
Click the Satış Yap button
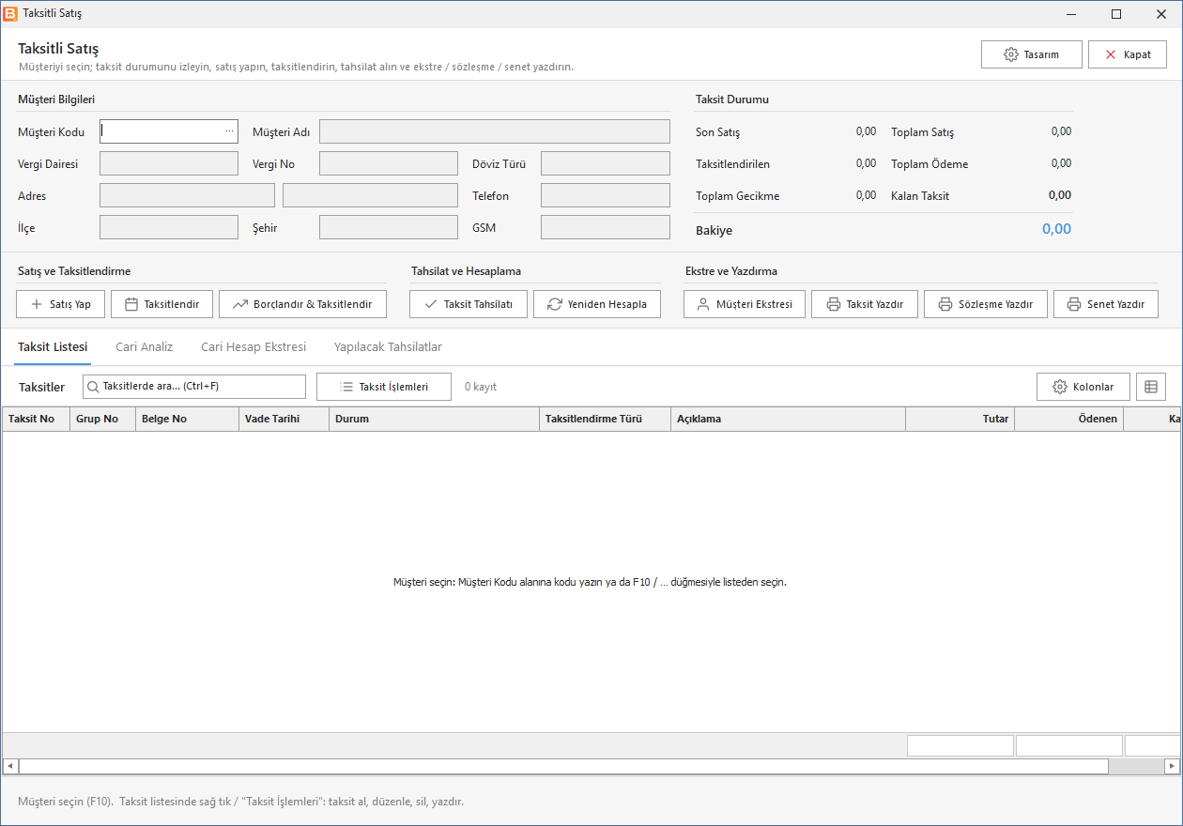point(61,304)
